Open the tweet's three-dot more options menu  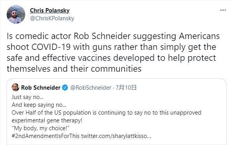pyautogui.click(x=223, y=10)
